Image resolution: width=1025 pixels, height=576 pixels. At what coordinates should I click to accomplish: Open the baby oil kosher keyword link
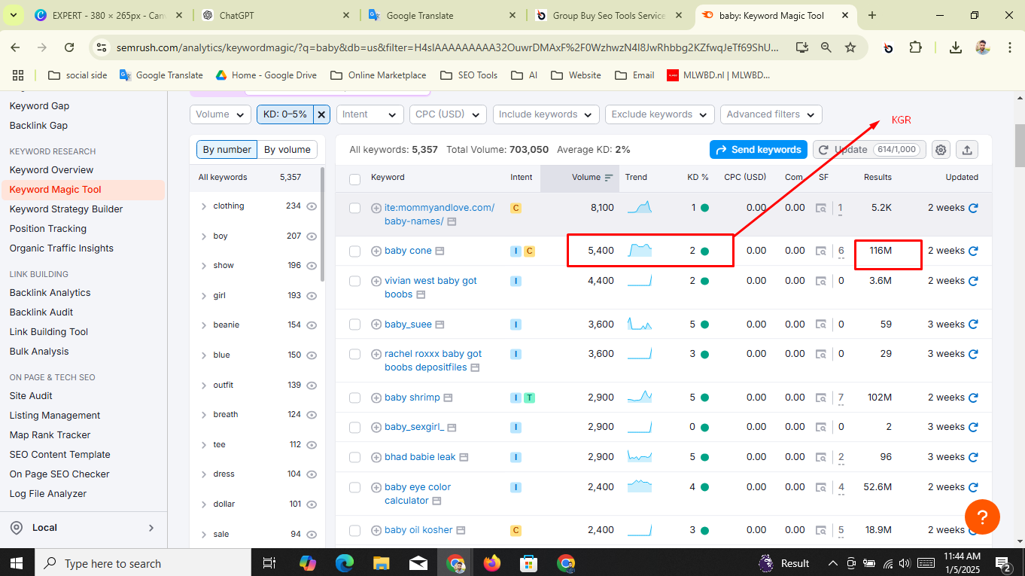pos(418,530)
